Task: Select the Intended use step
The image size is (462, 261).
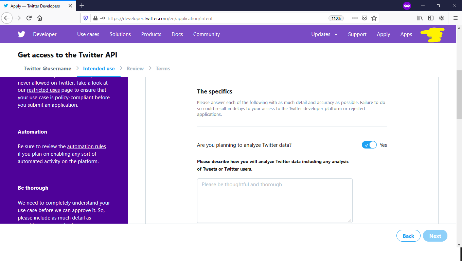Action: tap(99, 69)
